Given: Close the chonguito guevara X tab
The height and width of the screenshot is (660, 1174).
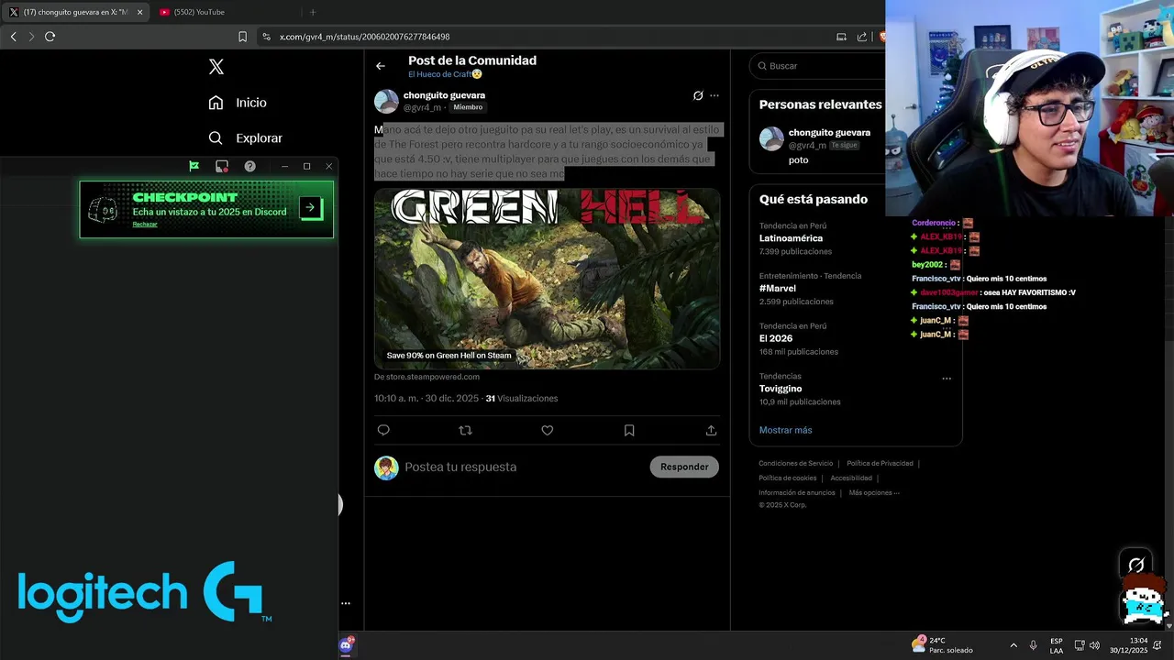Looking at the screenshot, I should 140,12.
